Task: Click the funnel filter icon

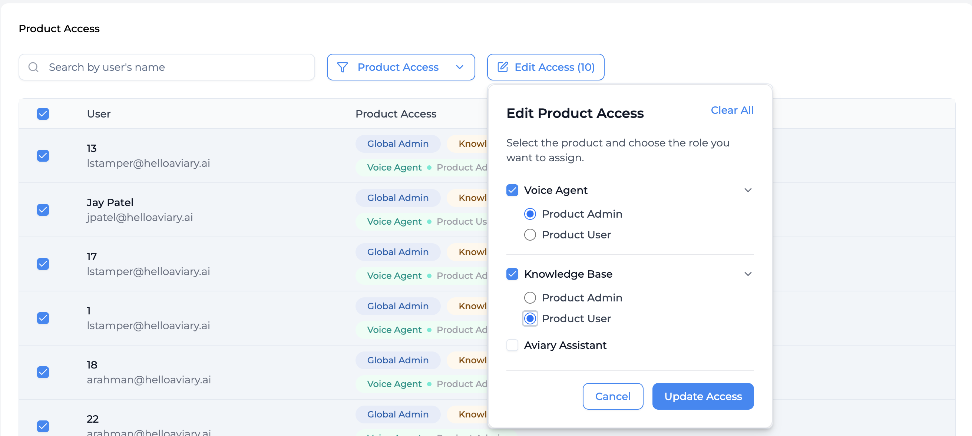Action: [342, 67]
